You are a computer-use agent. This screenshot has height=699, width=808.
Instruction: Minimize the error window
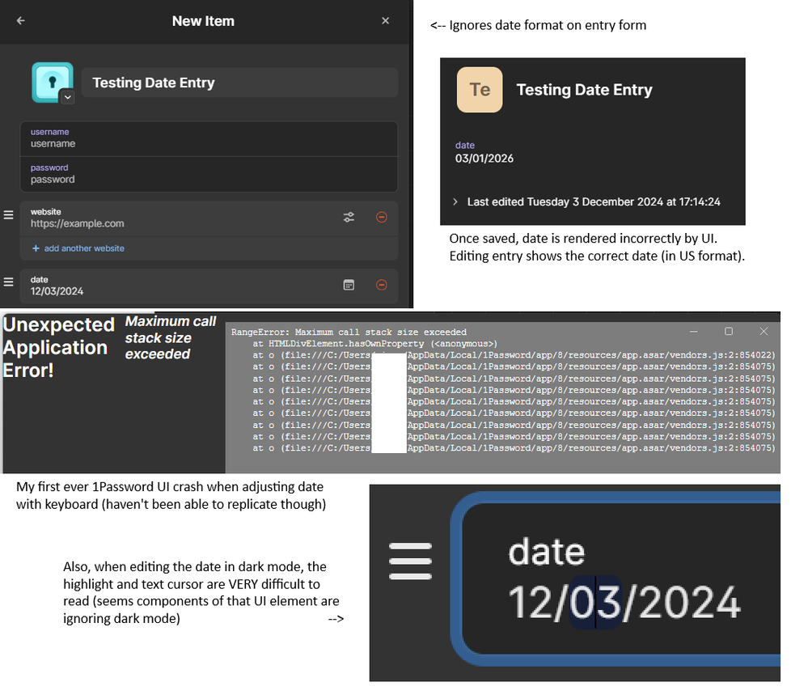click(x=694, y=332)
